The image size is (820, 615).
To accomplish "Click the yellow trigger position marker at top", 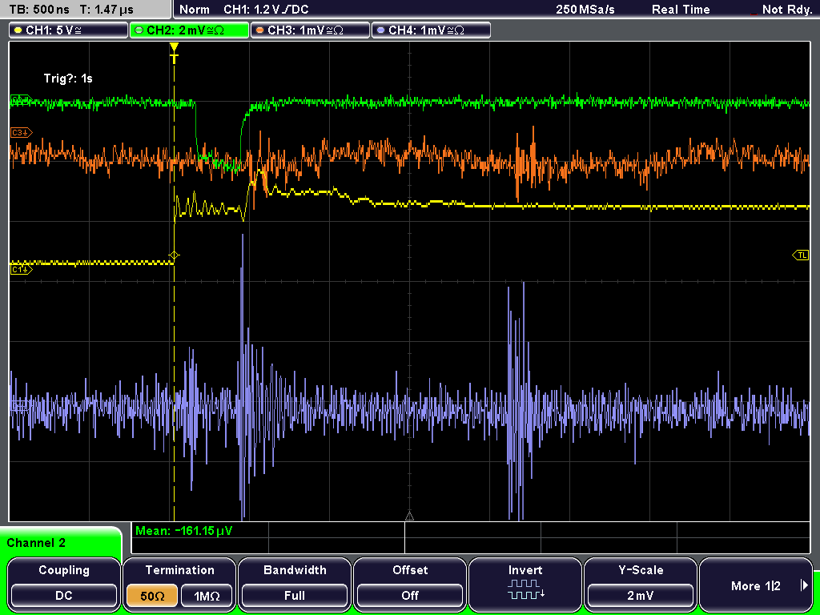I will (174, 52).
